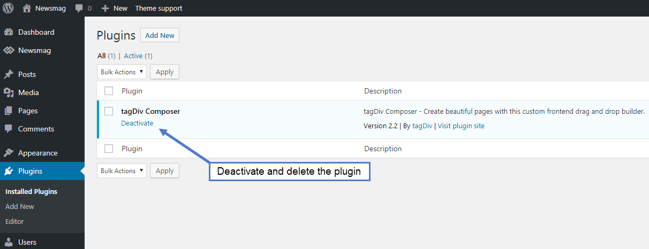Click the Plugins plug icon
Screen dimensions: 649x249
tap(9, 171)
